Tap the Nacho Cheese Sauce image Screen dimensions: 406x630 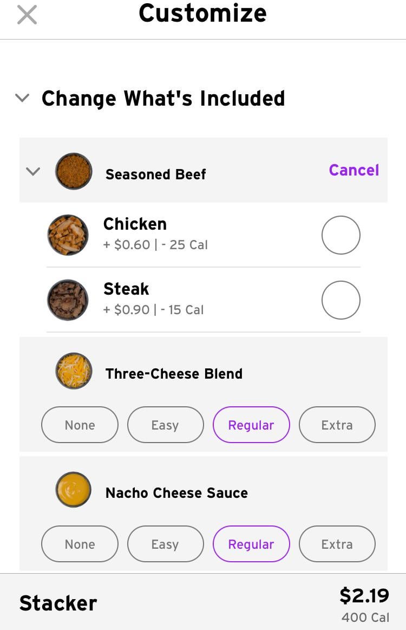click(74, 490)
